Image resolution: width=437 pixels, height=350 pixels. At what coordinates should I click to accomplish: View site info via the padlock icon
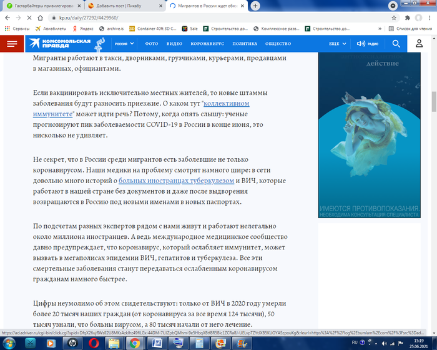54,18
